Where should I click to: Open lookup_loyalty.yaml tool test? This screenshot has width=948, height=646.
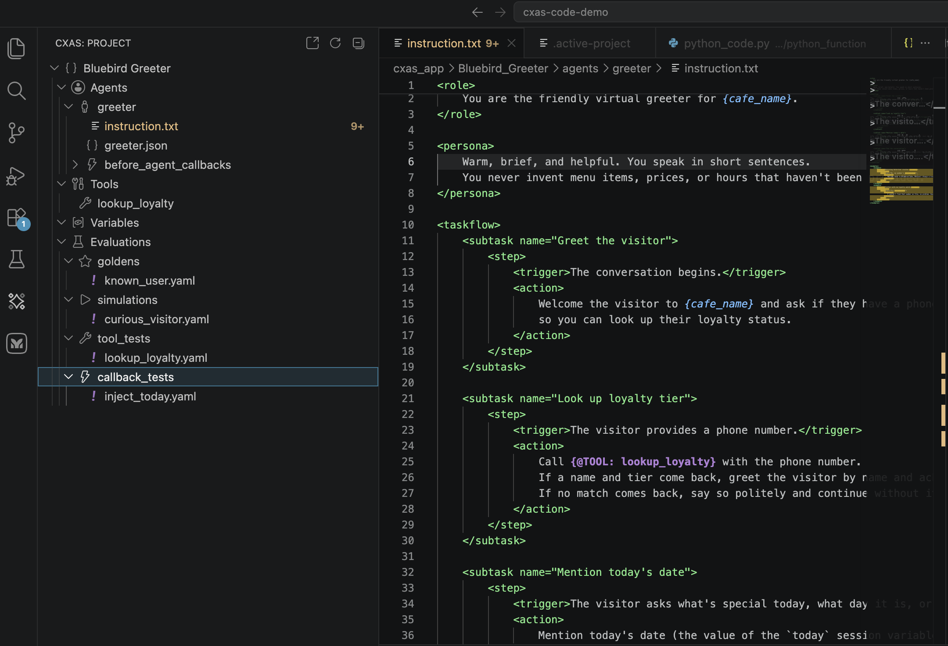(x=208, y=358)
